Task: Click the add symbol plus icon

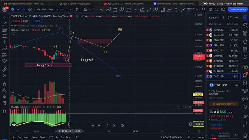Action: pos(30,9)
